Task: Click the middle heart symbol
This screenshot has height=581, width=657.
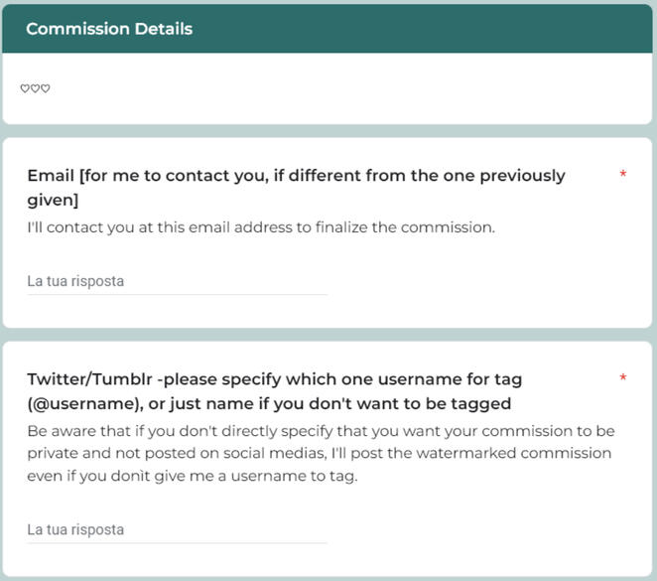Action: point(35,89)
